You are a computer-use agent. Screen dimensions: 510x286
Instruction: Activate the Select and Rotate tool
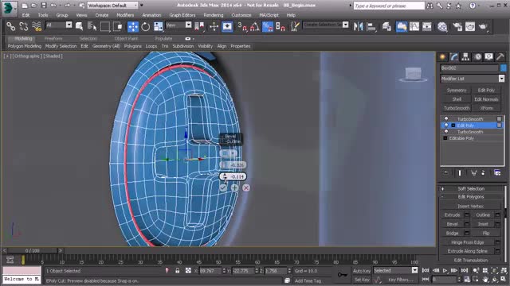(145, 26)
